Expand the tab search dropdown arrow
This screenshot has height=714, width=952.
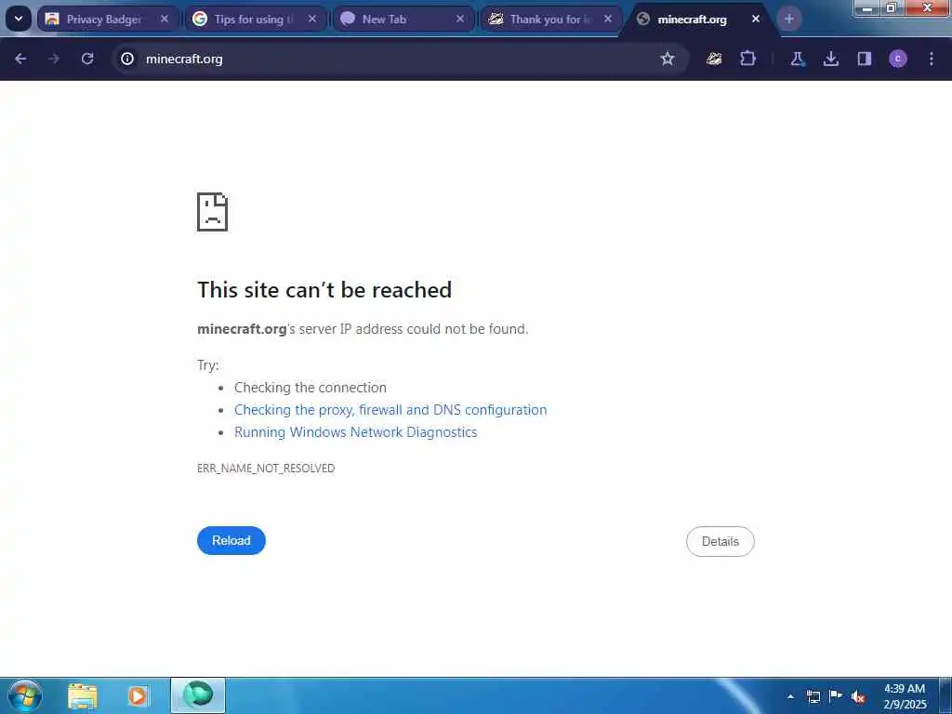point(19,19)
